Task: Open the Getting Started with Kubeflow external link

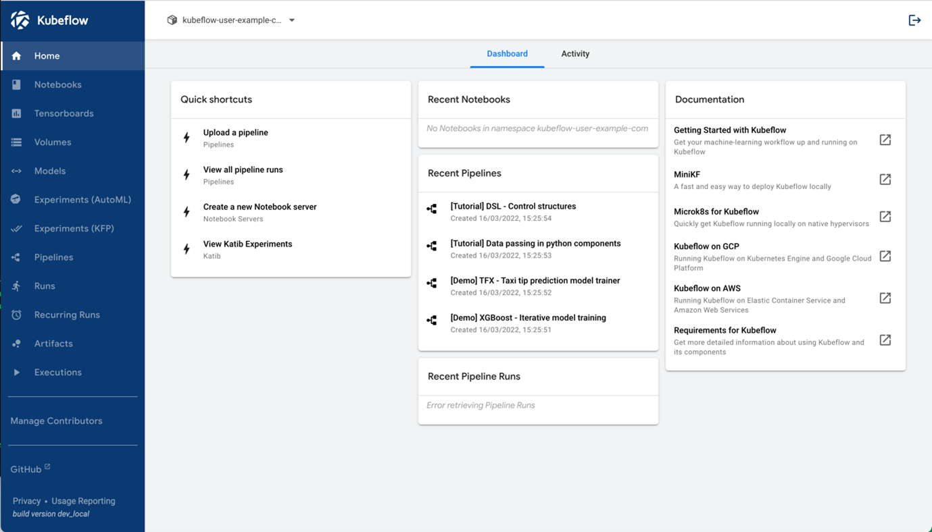Action: pos(885,139)
